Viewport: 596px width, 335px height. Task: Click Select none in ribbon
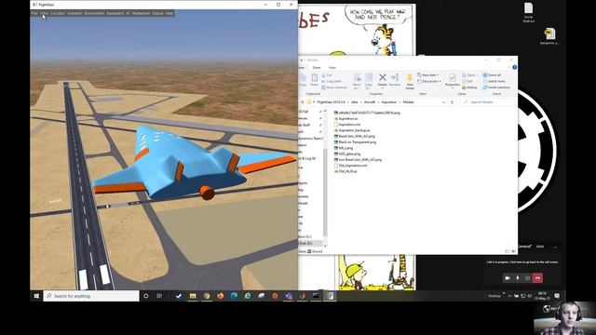click(x=494, y=81)
